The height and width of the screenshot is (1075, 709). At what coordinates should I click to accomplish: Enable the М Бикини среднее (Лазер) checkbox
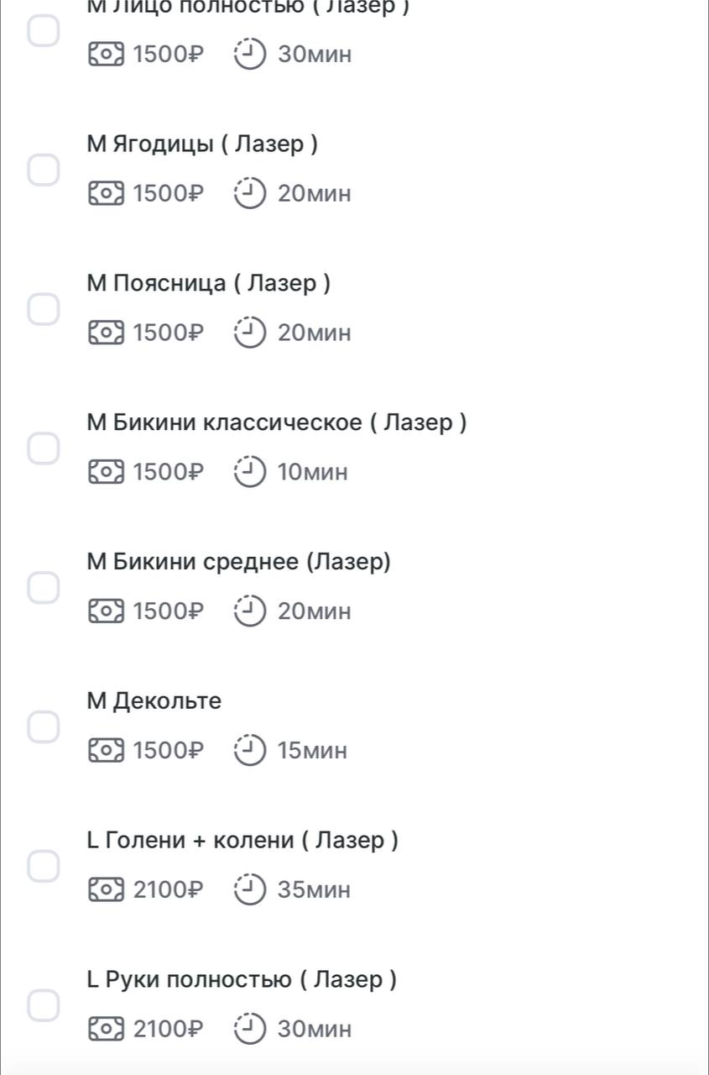click(44, 588)
